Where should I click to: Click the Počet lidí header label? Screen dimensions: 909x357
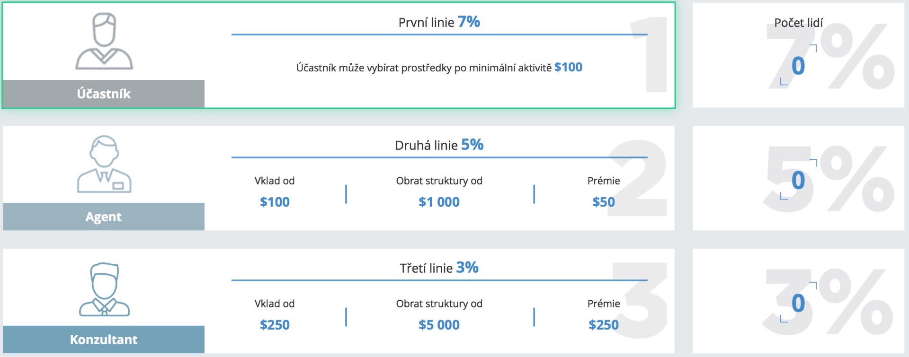[798, 23]
